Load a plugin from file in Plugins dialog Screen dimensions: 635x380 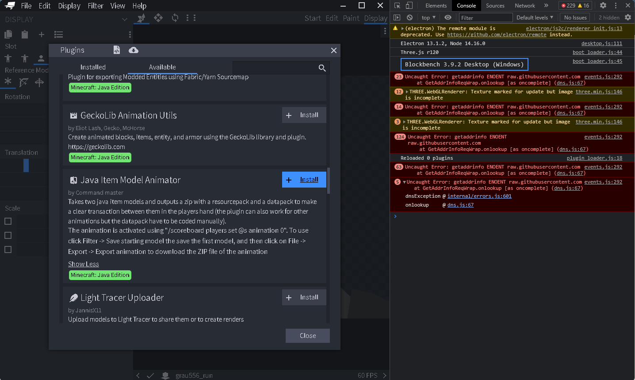(x=117, y=50)
